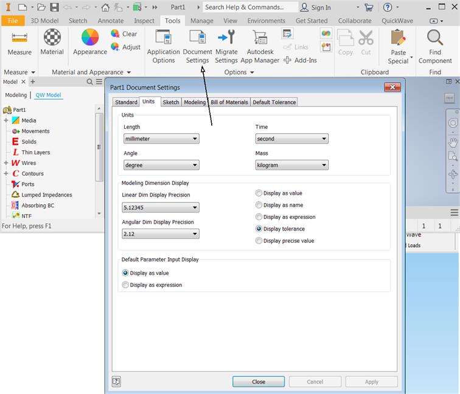
Task: Click the Save icon in quick access toolbar
Action: point(55,7)
